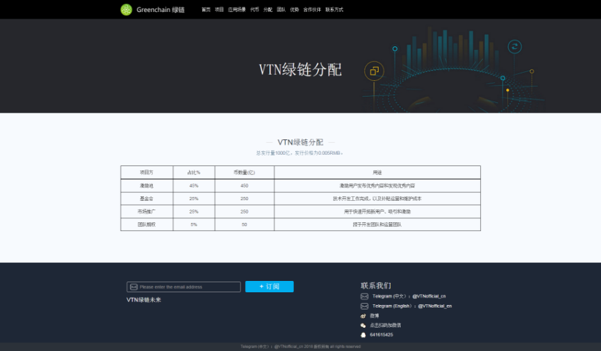The width and height of the screenshot is (601, 351).
Task: Open the 联系方式 nav item
Action: [x=335, y=9]
